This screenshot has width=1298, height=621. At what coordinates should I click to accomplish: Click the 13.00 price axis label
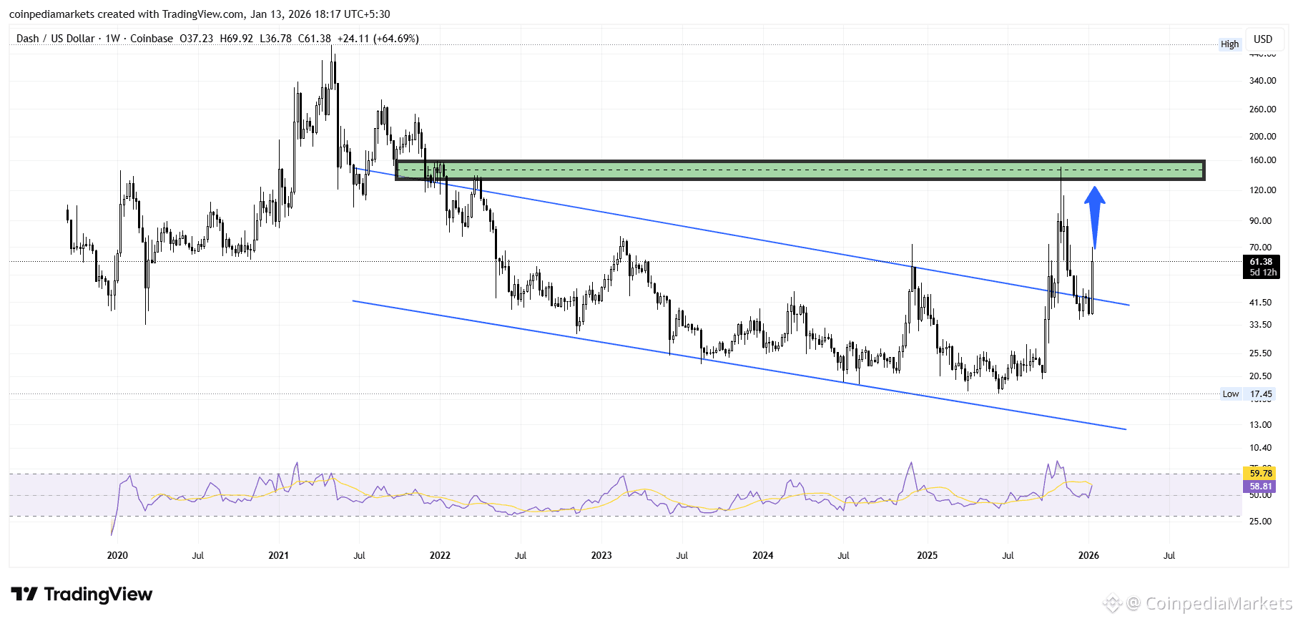[x=1260, y=425]
